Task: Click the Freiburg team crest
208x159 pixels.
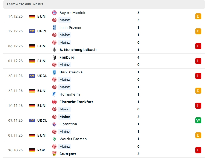Action: (54, 57)
